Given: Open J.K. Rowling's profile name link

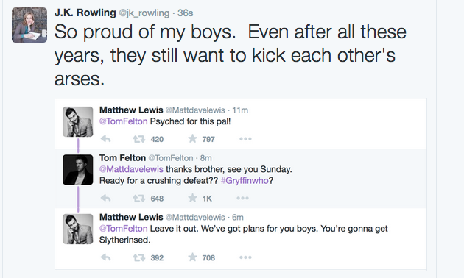Looking at the screenshot, I should [85, 13].
